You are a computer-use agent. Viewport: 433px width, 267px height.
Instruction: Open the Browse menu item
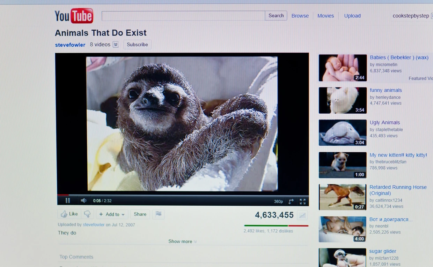coord(300,16)
